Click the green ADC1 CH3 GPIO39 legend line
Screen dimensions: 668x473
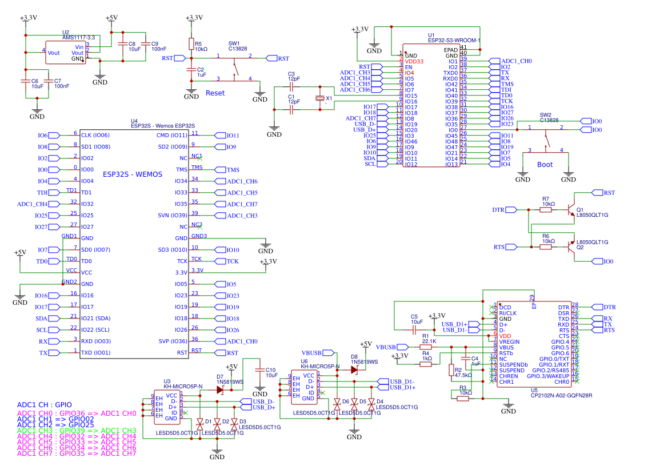(77, 430)
